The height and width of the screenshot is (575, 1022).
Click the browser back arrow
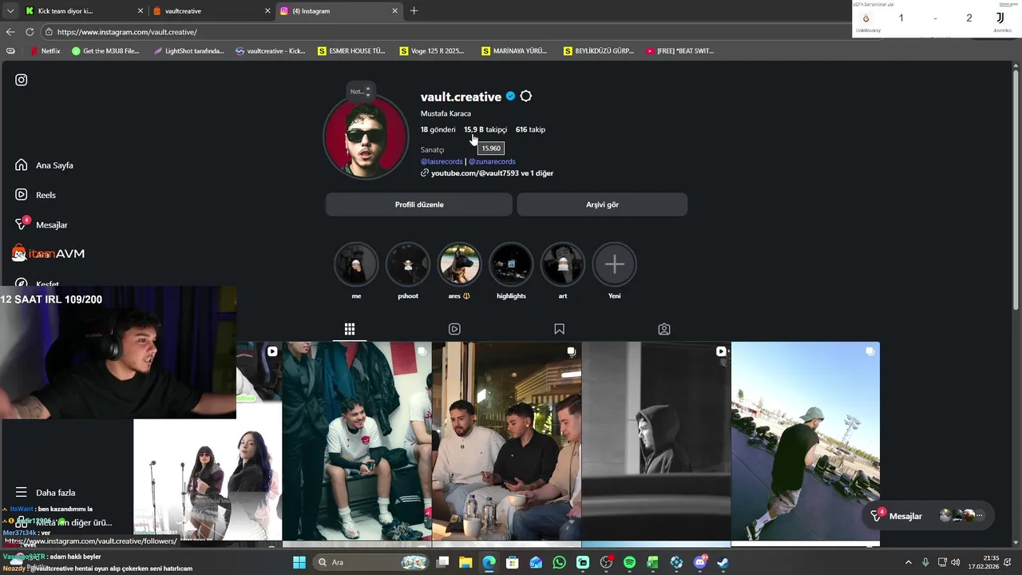(x=10, y=32)
